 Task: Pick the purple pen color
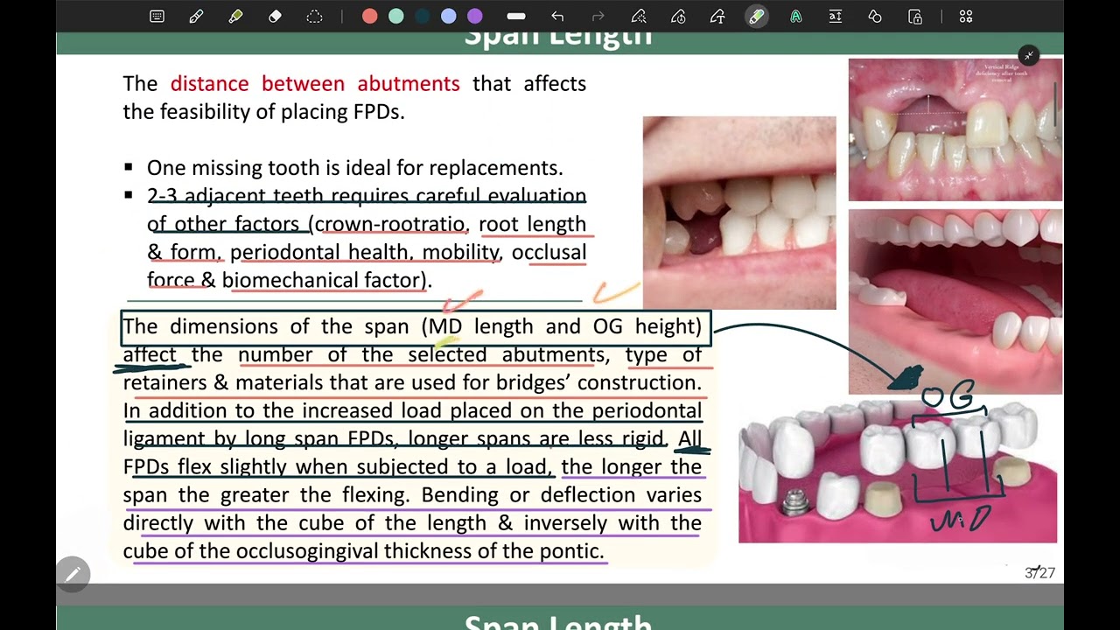[474, 16]
